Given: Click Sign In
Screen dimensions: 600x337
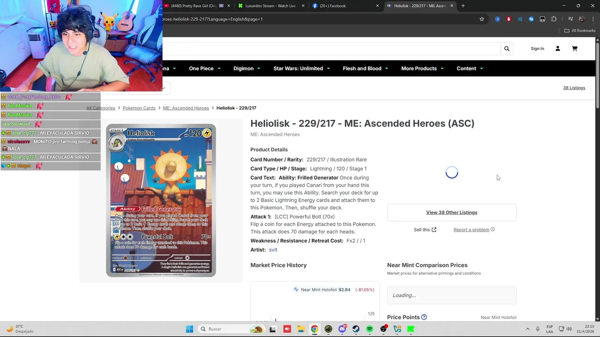Looking at the screenshot, I should [537, 49].
